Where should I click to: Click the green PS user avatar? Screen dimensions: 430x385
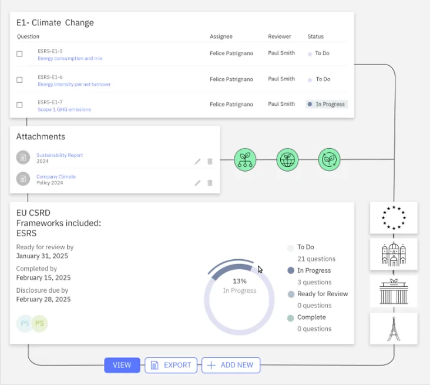(40, 323)
